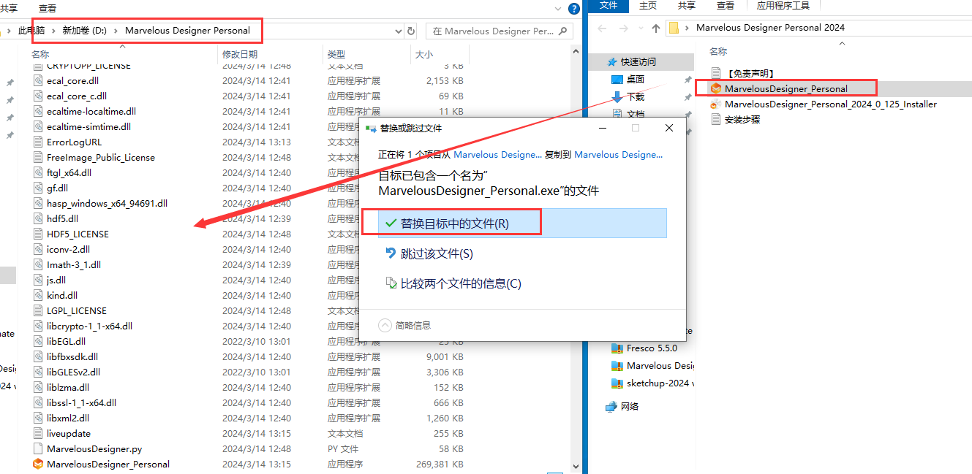Select the file ecaltime-localtime.dll
The image size is (972, 474).
[x=91, y=111]
